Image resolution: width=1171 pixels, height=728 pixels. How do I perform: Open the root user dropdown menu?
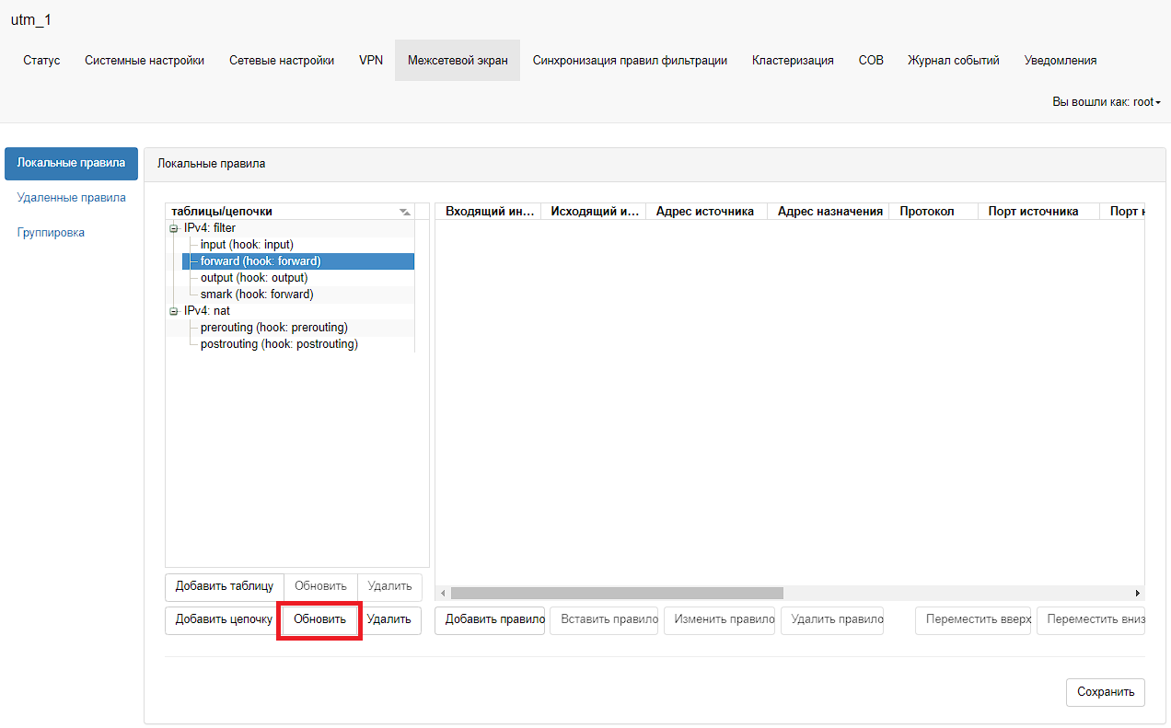[1106, 102]
